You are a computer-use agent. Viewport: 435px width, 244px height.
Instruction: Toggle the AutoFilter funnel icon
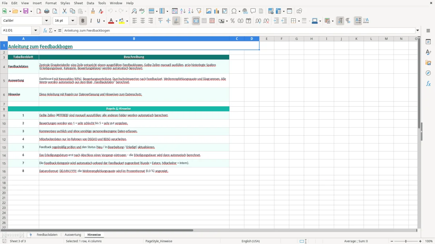point(199,11)
